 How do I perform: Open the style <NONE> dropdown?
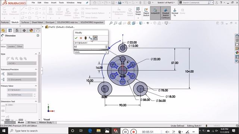pyautogui.click(x=22, y=63)
